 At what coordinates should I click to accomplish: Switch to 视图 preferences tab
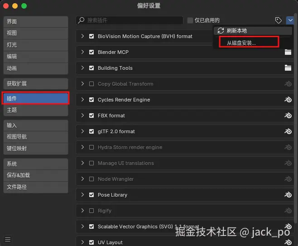coord(36,33)
